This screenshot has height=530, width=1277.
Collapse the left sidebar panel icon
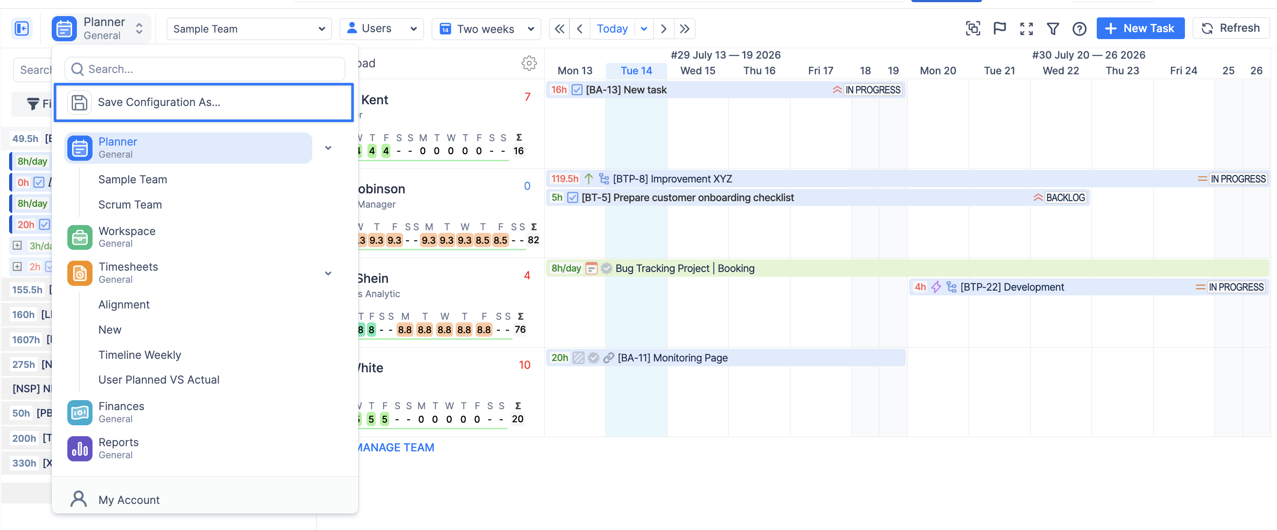tap(22, 29)
